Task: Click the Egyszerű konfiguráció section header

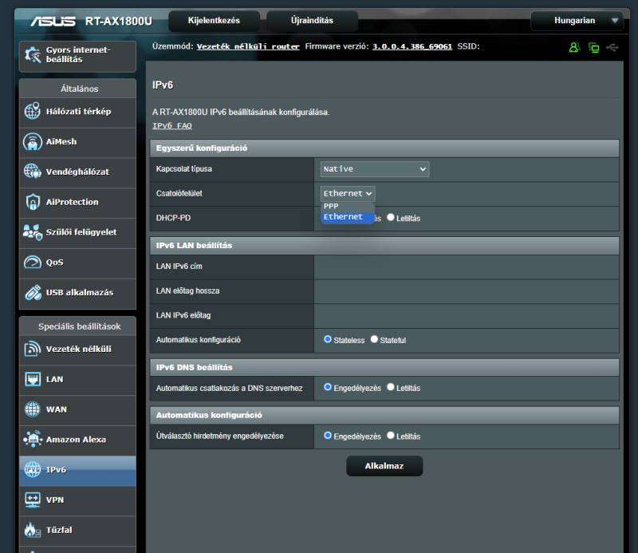Action: pyautogui.click(x=384, y=148)
